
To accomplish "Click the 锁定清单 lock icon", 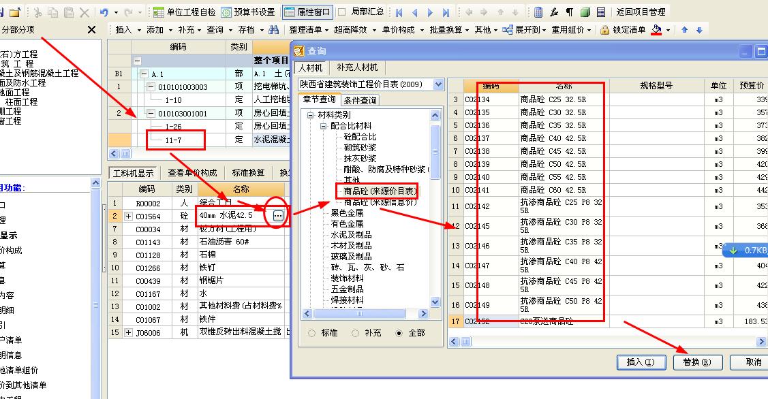I will 605,31.
